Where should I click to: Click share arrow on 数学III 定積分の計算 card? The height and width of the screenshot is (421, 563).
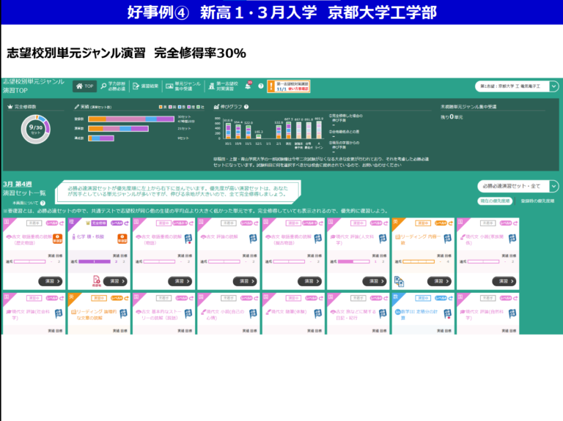click(x=451, y=298)
